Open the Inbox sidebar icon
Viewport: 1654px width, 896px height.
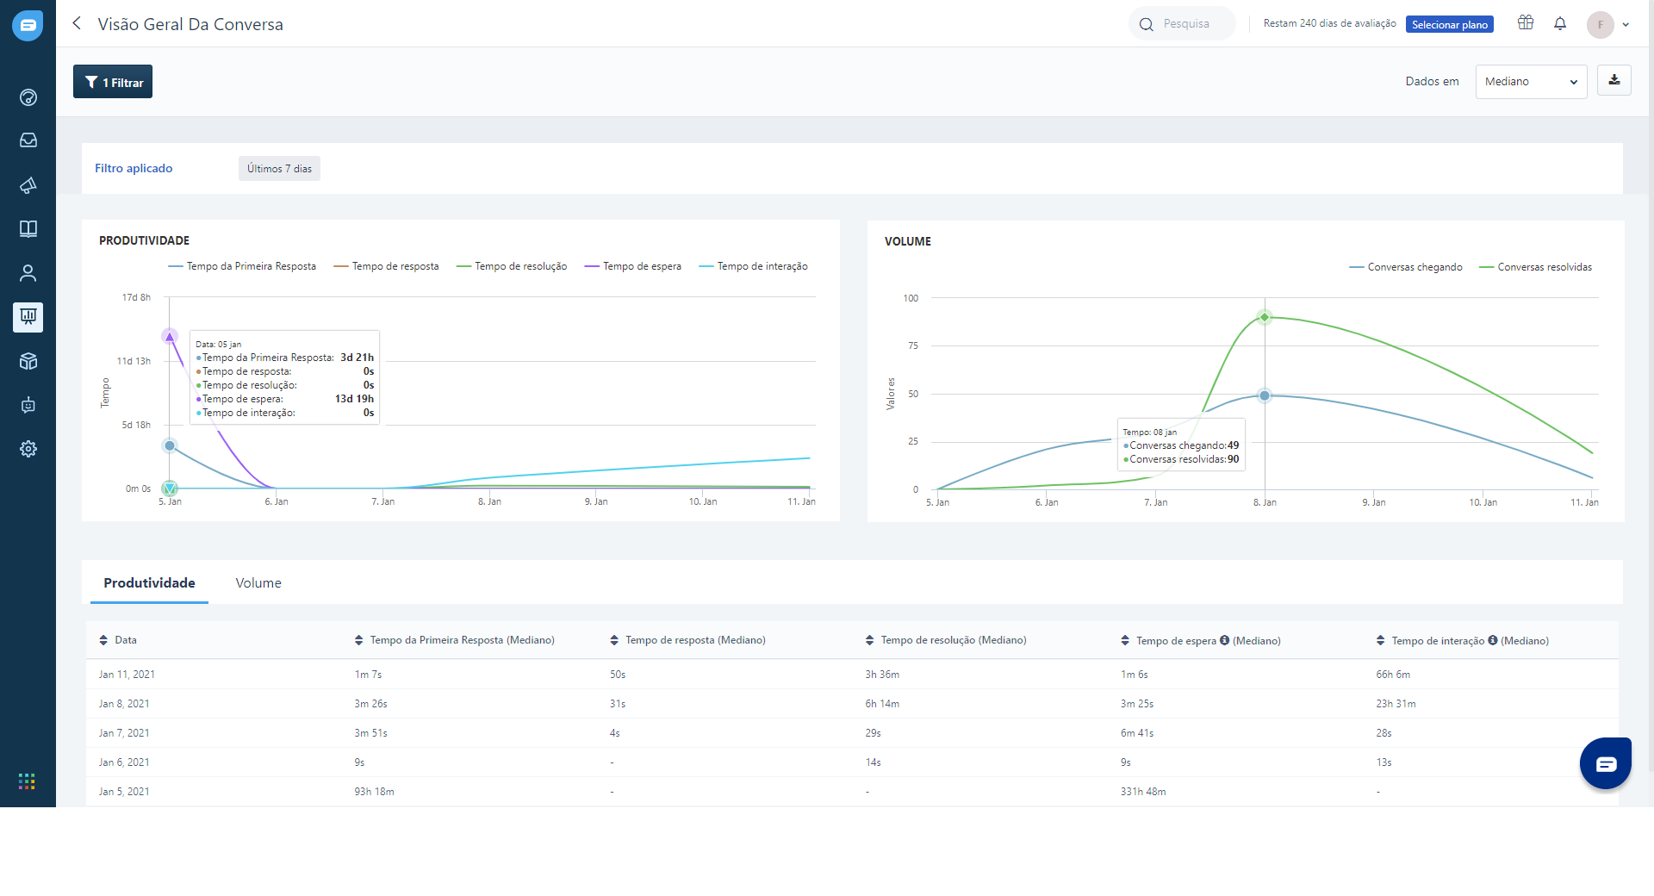click(28, 140)
